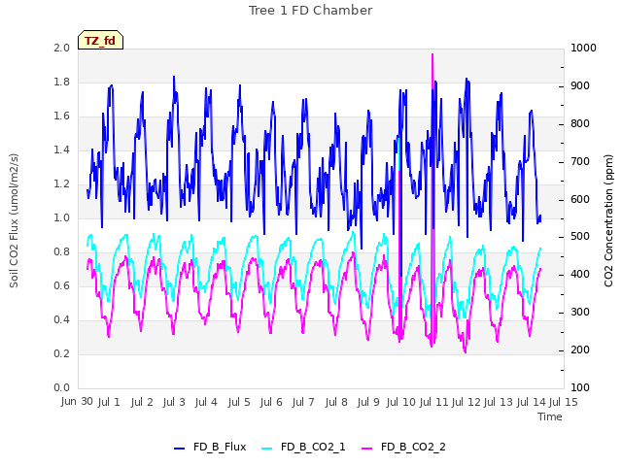
Task: Click the Jul 4 x-axis tick label
Action: [206, 402]
